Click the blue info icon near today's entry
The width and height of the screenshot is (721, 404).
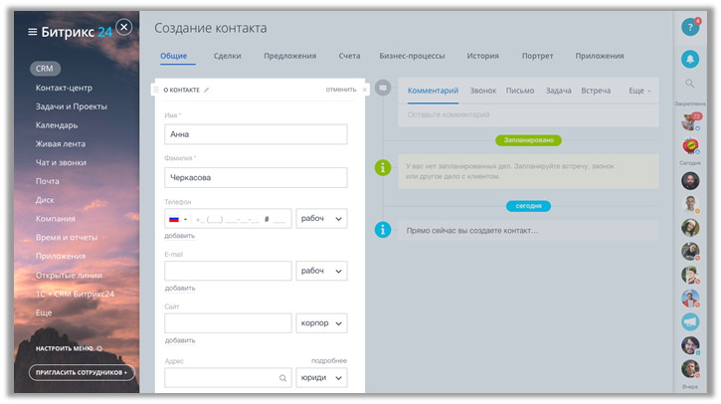[x=383, y=230]
